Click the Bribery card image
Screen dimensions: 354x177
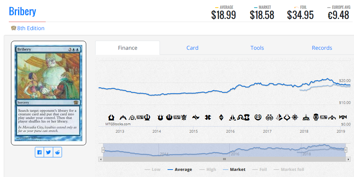(x=48, y=93)
